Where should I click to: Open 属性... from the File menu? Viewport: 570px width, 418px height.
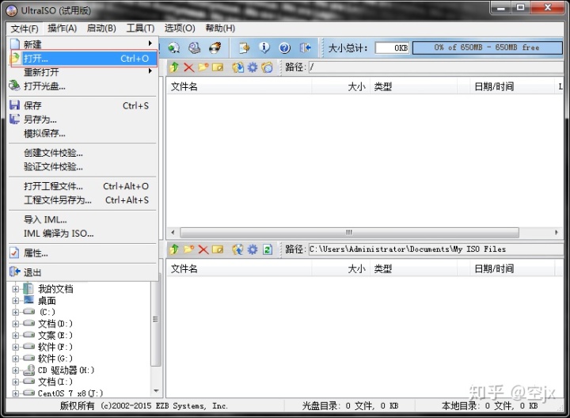pos(84,253)
